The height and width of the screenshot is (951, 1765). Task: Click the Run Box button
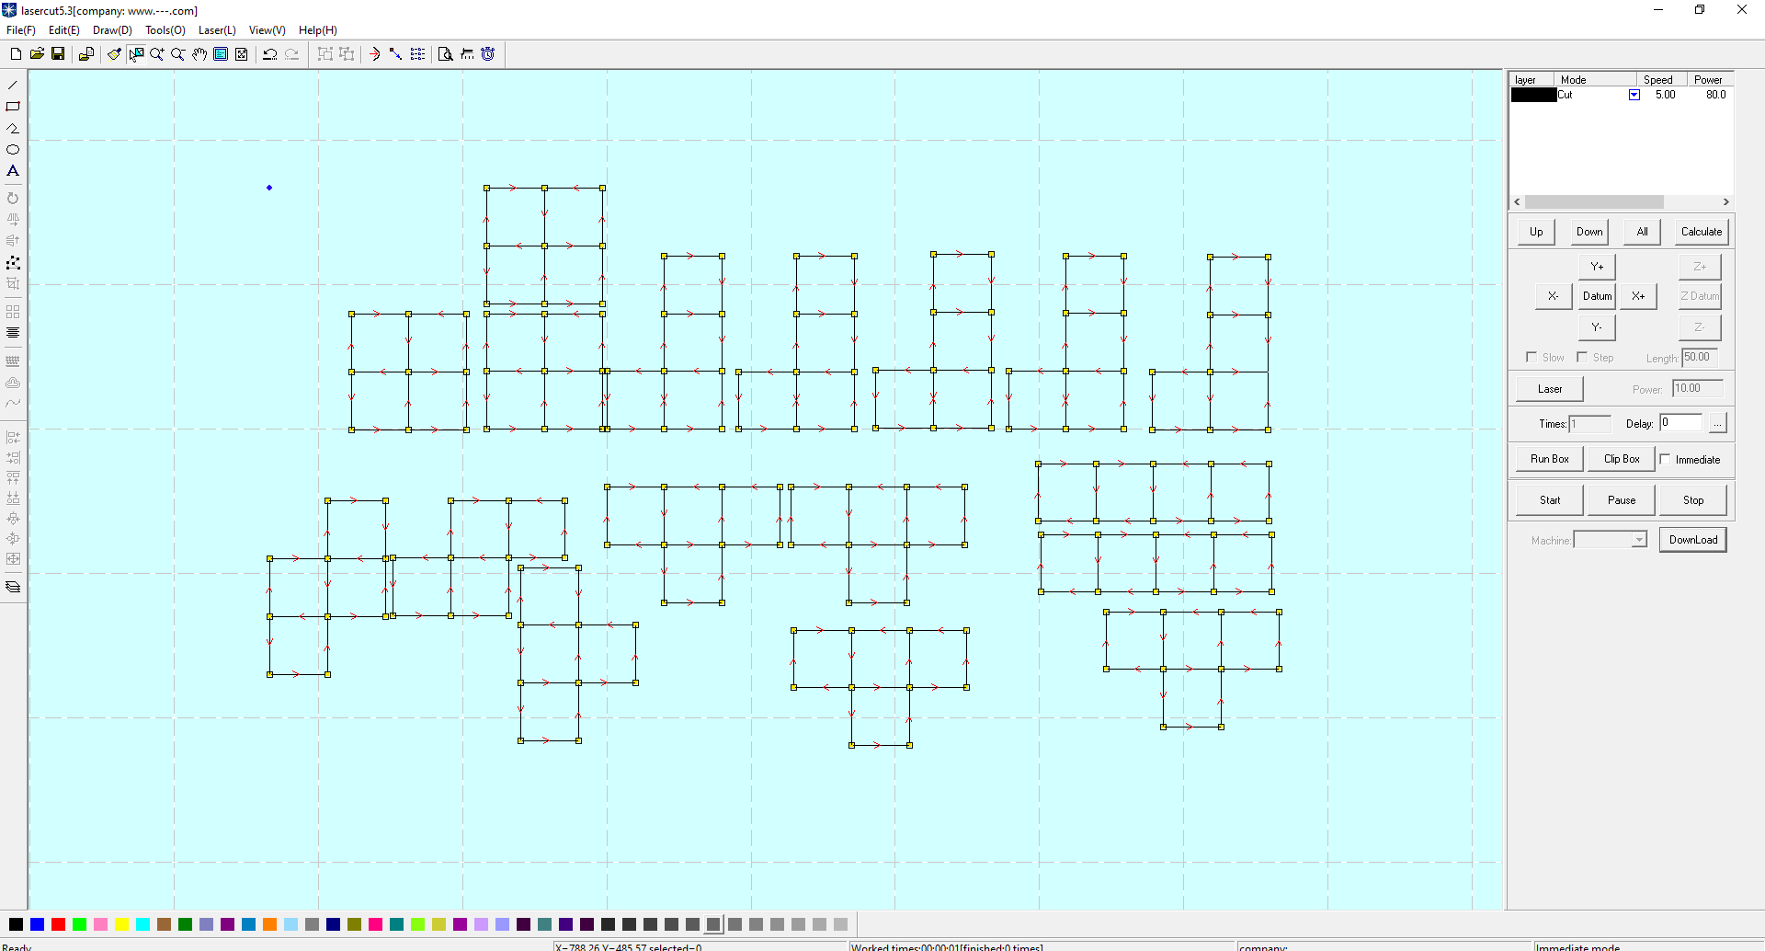[x=1550, y=459]
